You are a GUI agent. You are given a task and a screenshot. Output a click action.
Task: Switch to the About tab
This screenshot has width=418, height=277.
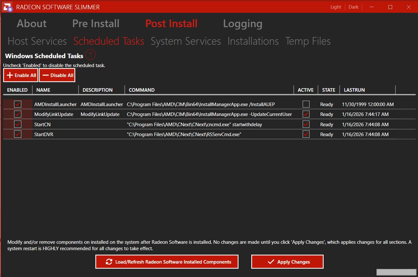pyautogui.click(x=32, y=23)
